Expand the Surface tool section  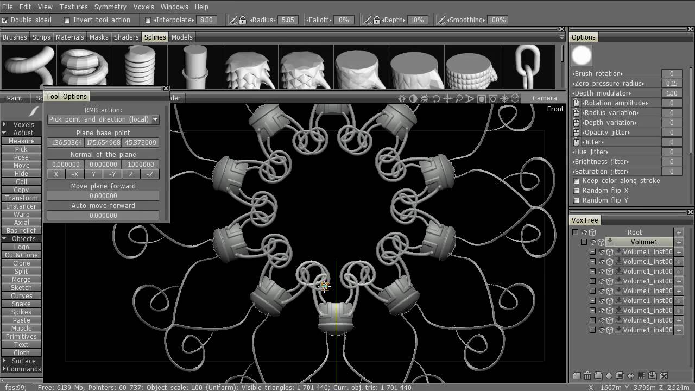tap(4, 361)
